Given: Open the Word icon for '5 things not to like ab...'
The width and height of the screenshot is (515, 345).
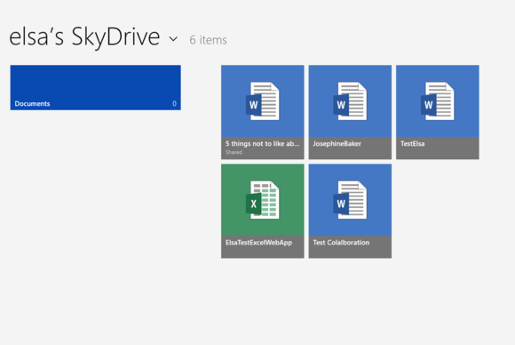Looking at the screenshot, I should click(x=263, y=101).
